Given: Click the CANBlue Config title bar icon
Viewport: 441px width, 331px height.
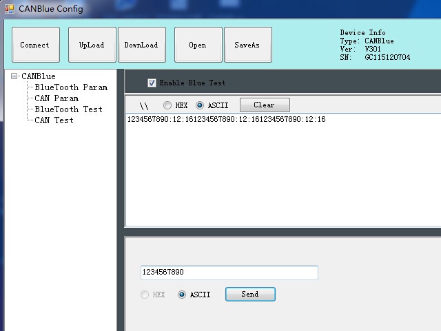Looking at the screenshot, I should [x=10, y=9].
